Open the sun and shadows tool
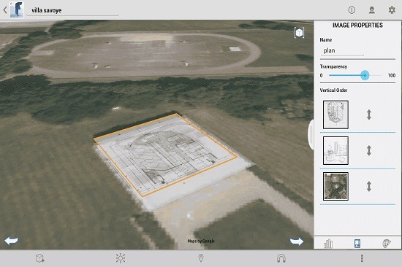402x267 pixels. click(121, 258)
